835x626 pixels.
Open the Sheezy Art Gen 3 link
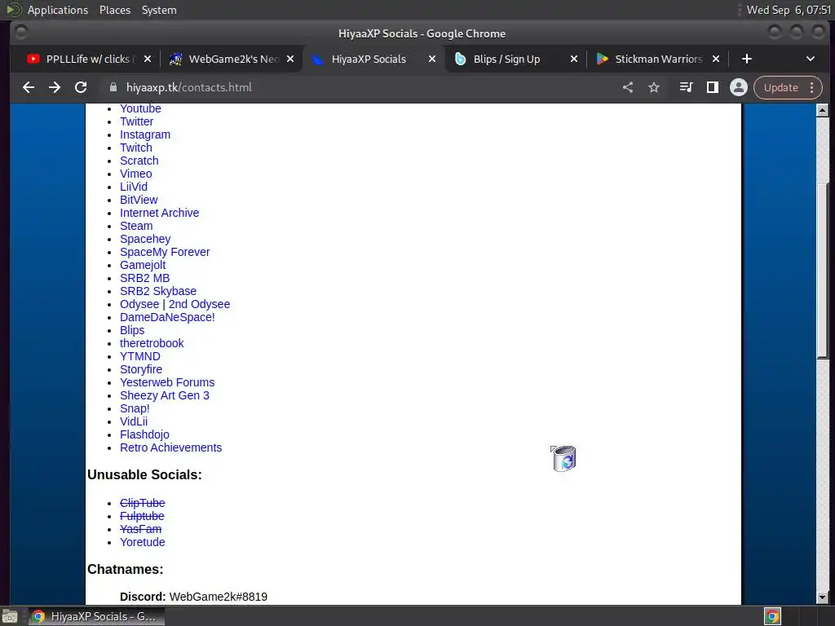tap(165, 395)
